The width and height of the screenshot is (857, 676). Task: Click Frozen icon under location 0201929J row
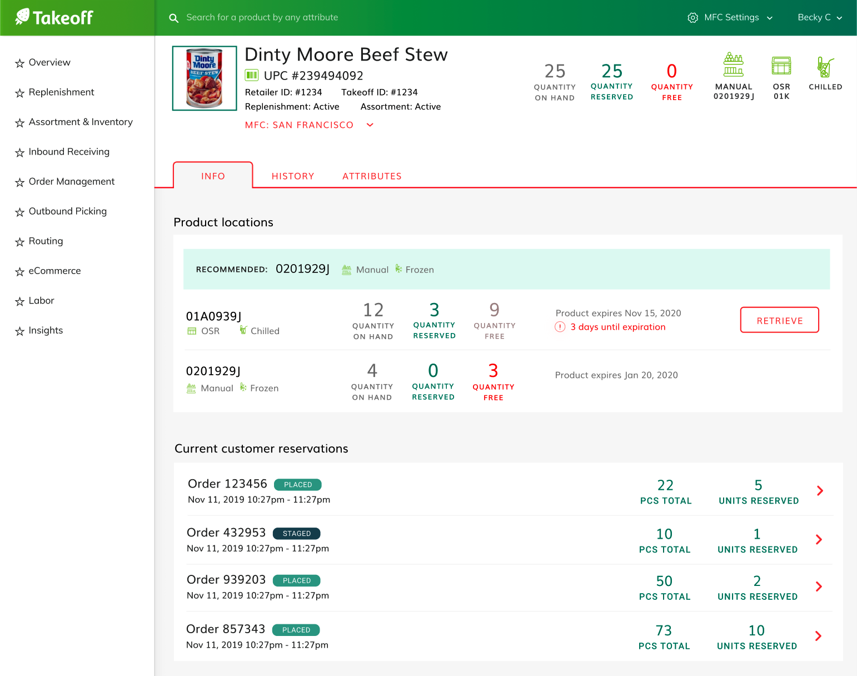pos(243,387)
